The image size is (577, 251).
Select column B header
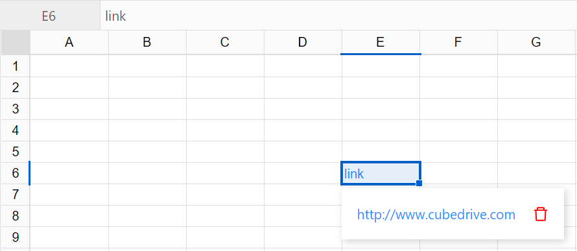[x=147, y=43]
